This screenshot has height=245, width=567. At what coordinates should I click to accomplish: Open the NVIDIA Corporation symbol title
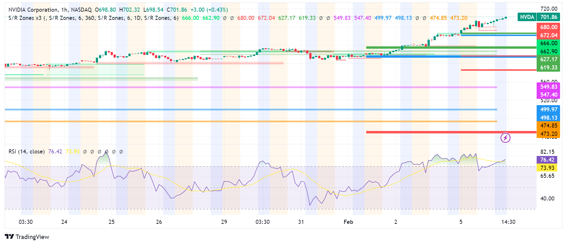[33, 10]
